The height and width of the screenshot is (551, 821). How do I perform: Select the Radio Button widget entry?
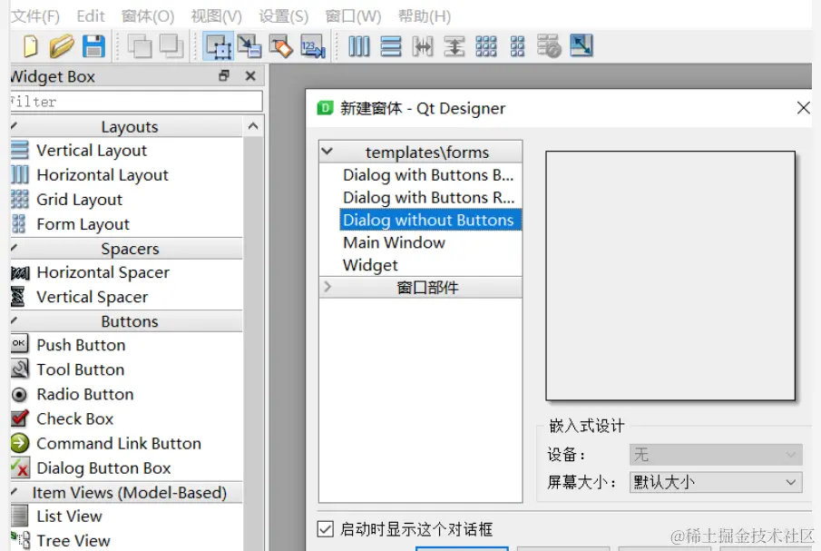coord(83,394)
